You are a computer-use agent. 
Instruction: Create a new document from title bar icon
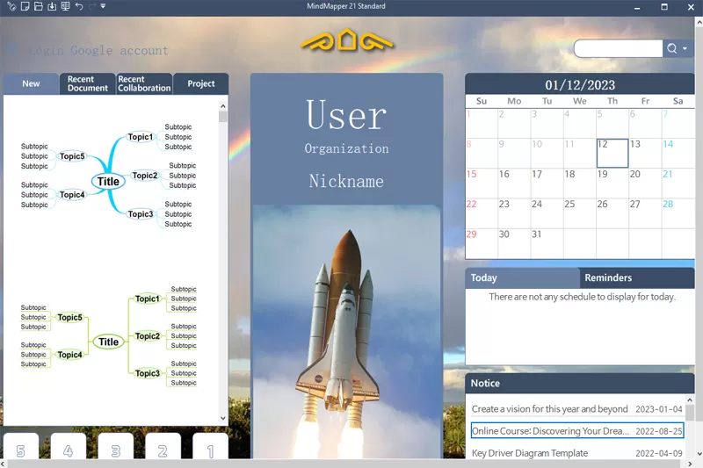pyautogui.click(x=25, y=6)
